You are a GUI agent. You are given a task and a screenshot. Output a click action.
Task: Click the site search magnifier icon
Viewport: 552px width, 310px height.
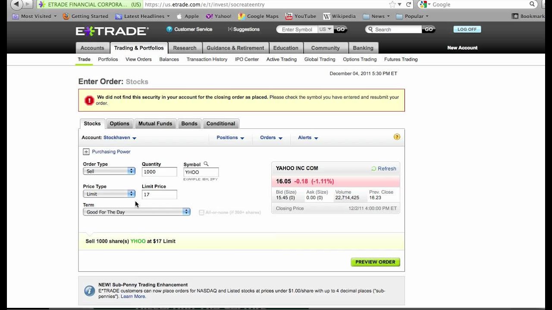(x=370, y=29)
